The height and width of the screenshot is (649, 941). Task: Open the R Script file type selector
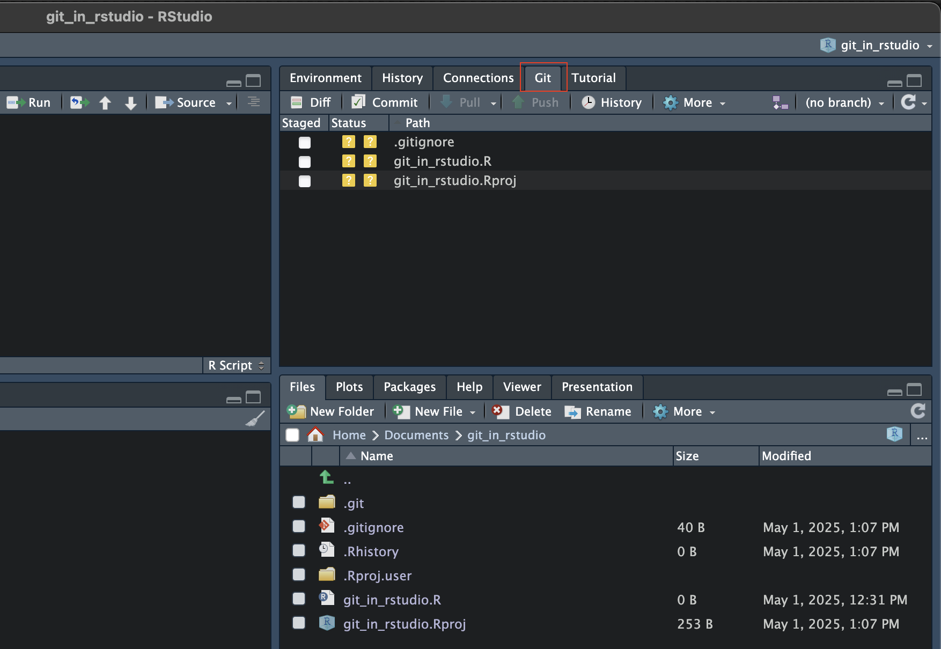[236, 365]
